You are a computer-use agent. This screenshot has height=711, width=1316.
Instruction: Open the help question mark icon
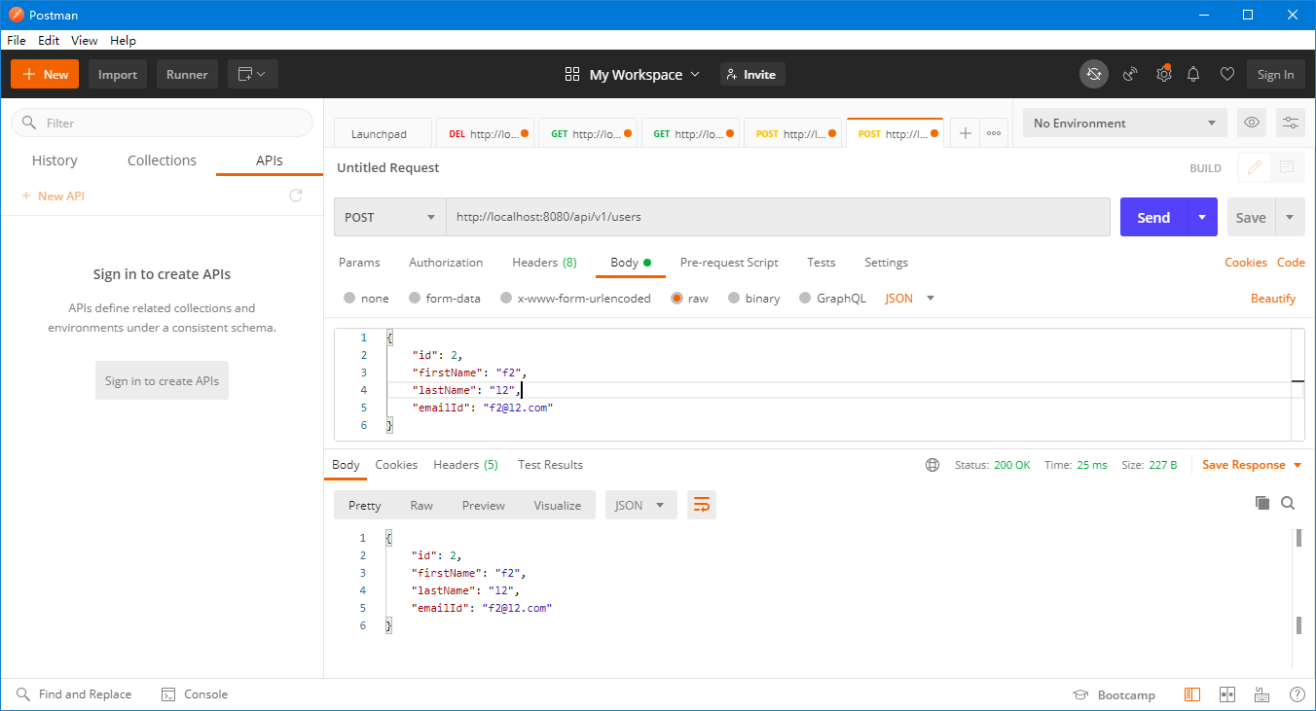tap(1298, 694)
